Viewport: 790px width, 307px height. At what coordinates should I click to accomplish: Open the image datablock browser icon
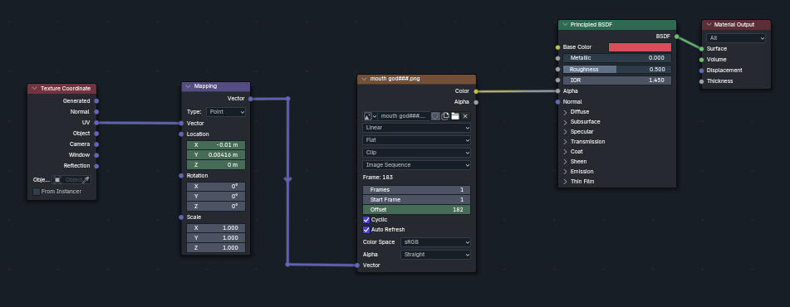coord(370,116)
